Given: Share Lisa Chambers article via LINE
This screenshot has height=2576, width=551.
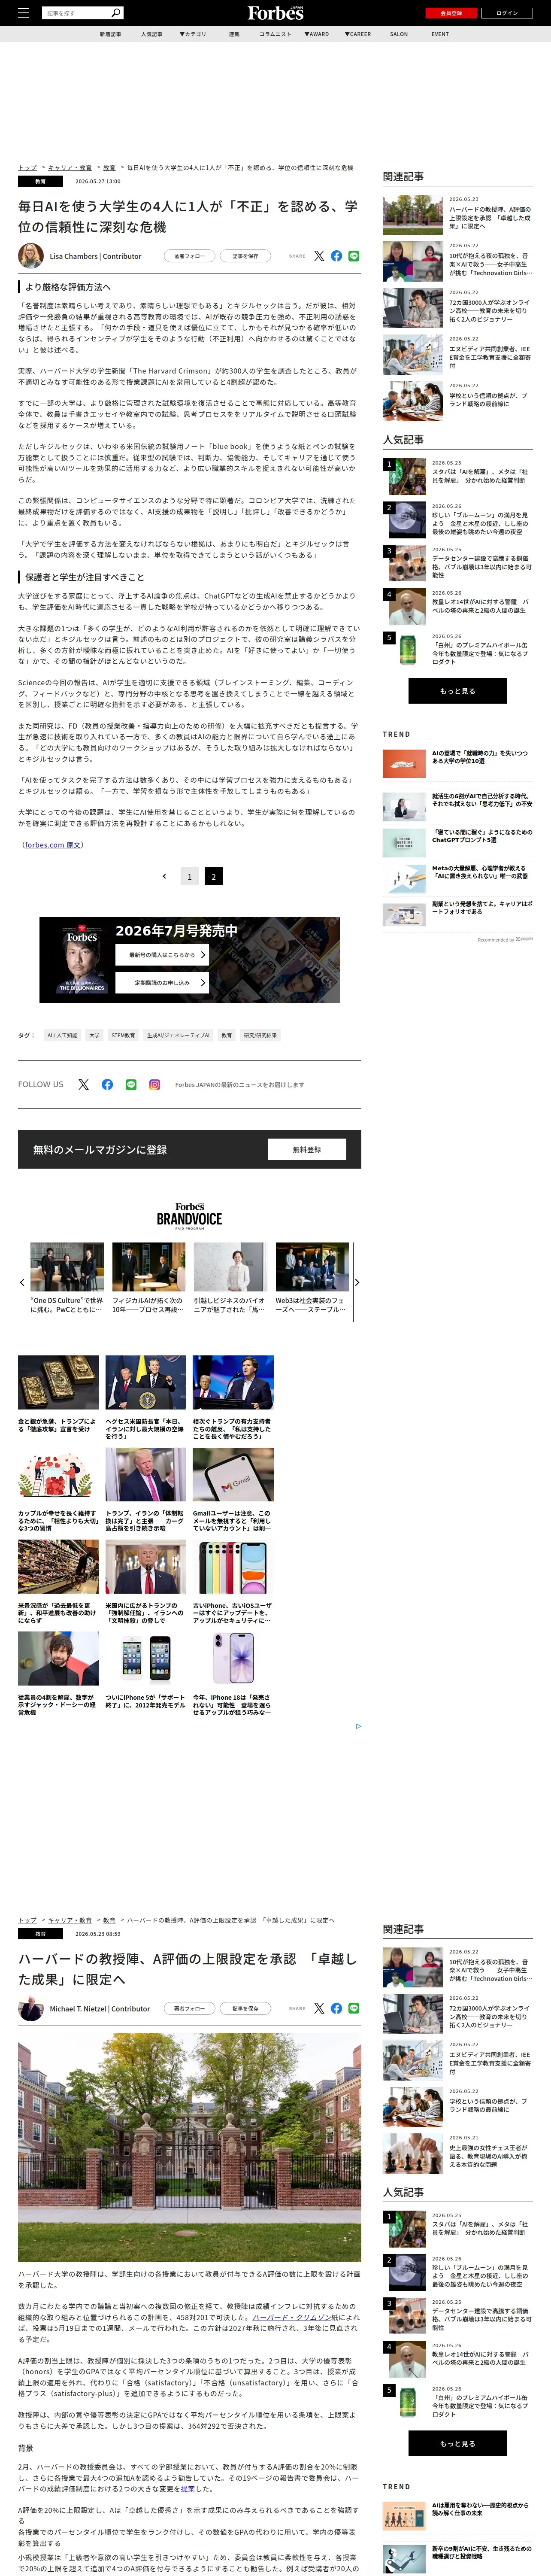Looking at the screenshot, I should click(x=354, y=256).
